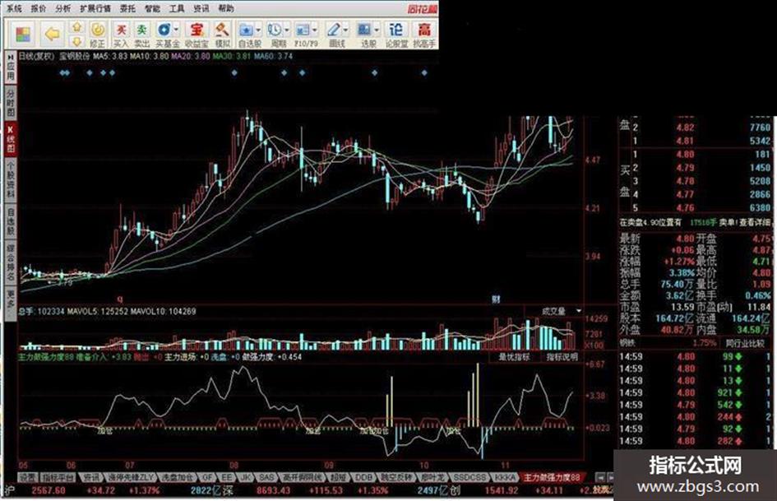Select the 综合排名 sidebar tab
This screenshot has height=501, width=777.
pyautogui.click(x=11, y=262)
